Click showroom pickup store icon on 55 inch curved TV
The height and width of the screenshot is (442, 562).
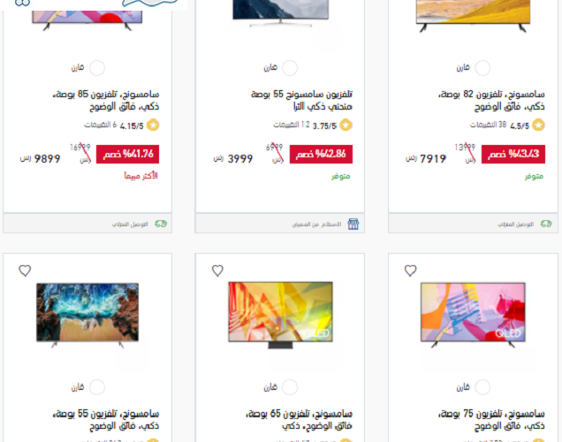point(353,224)
